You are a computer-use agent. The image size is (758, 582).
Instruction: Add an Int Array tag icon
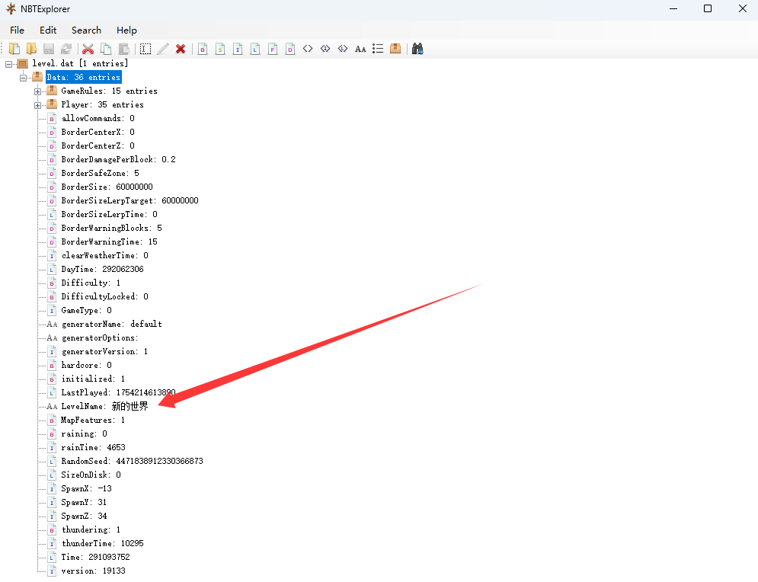[325, 49]
